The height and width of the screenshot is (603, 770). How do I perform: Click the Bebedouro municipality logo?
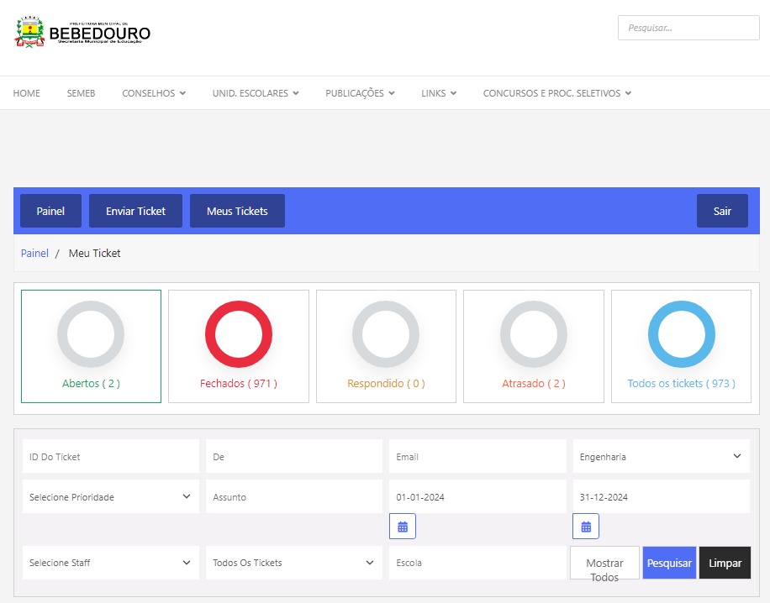[82, 33]
